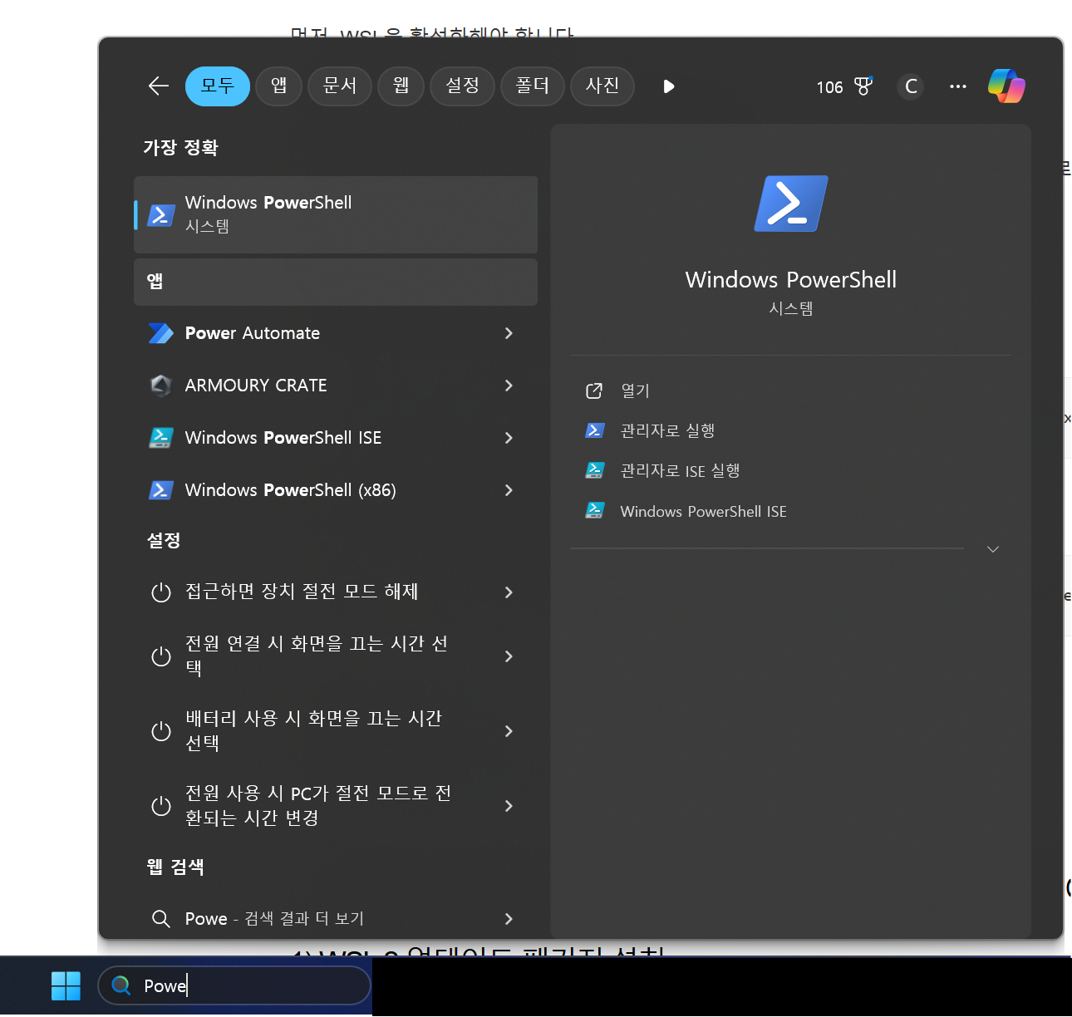This screenshot has height=1017, width=1072.
Task: Click magnifier icon beside Powe web search
Action: click(x=161, y=919)
